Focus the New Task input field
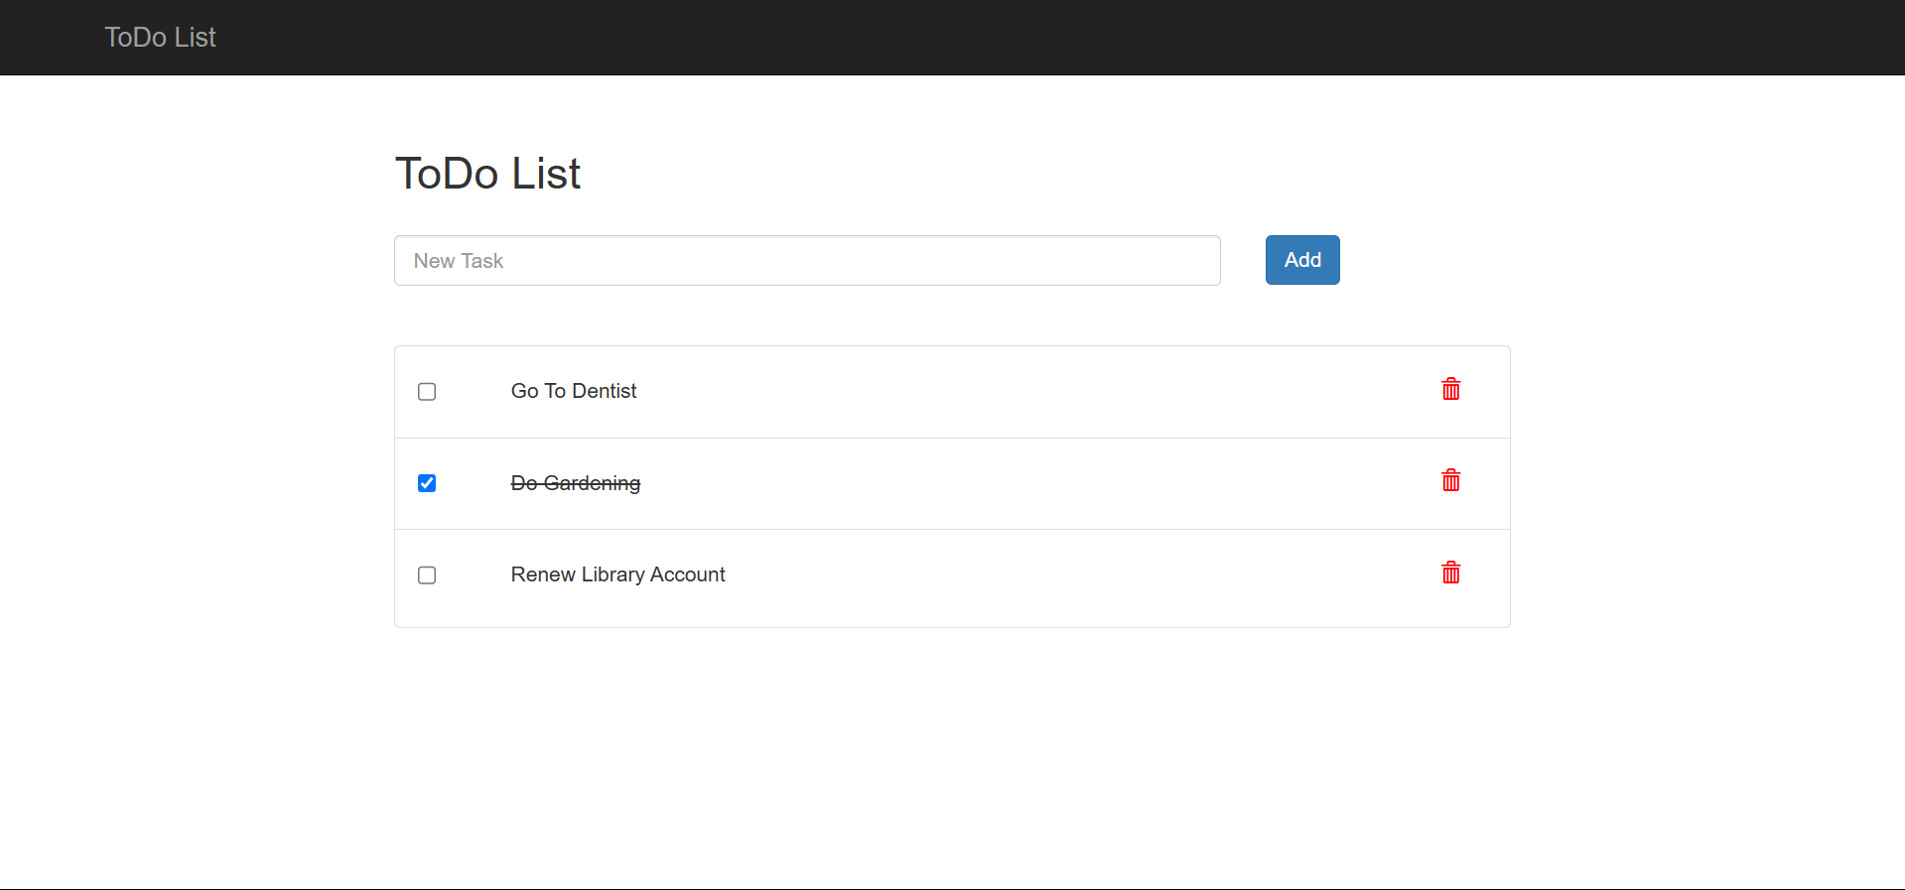The image size is (1905, 890). tap(807, 261)
